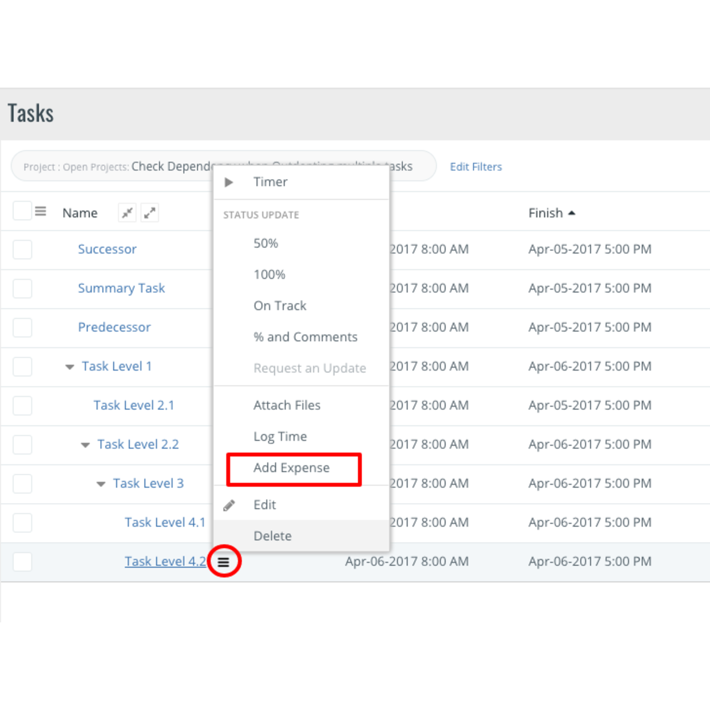Check the Successor task checkbox
The width and height of the screenshot is (710, 710).
tap(22, 250)
